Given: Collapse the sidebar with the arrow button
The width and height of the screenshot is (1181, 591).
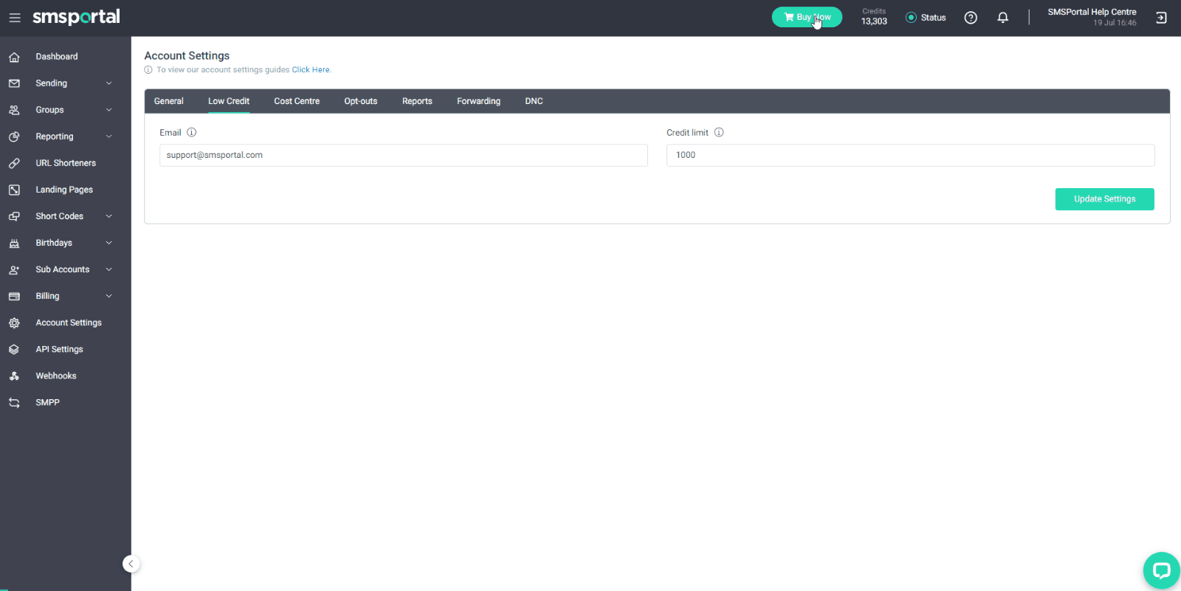Looking at the screenshot, I should (x=131, y=564).
